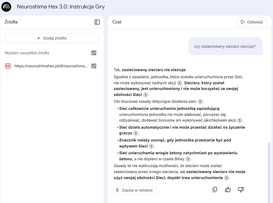The width and height of the screenshot is (273, 203).
Task: Click the PDF file icon of source
Action: (x=8, y=66)
